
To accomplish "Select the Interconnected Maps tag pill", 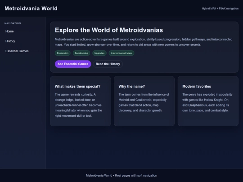I will (121, 53).
